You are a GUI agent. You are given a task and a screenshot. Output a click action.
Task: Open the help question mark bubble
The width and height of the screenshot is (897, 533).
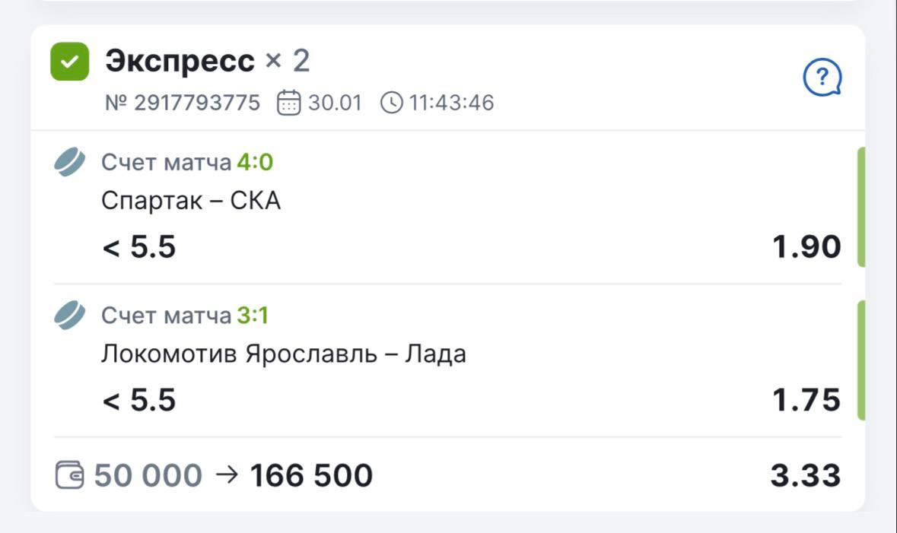click(822, 77)
